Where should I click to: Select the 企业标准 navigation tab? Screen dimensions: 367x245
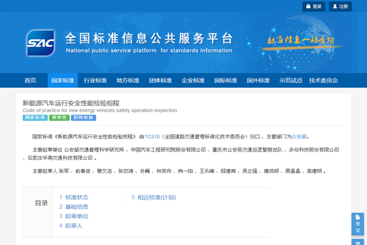click(193, 80)
